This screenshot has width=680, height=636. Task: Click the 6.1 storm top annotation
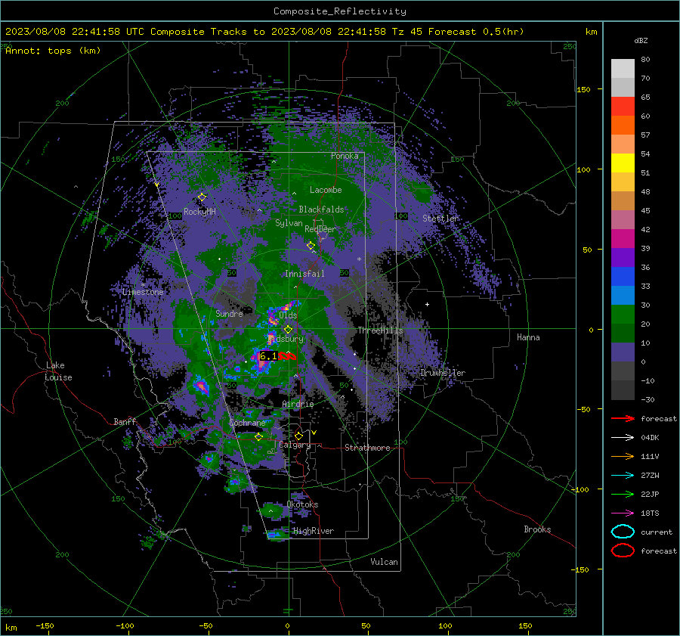(x=267, y=356)
